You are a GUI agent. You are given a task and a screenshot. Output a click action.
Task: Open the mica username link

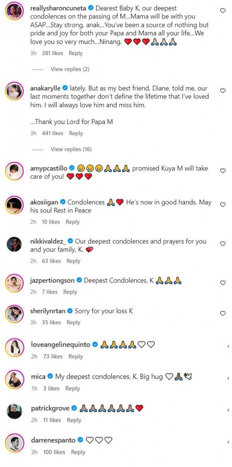point(38,376)
